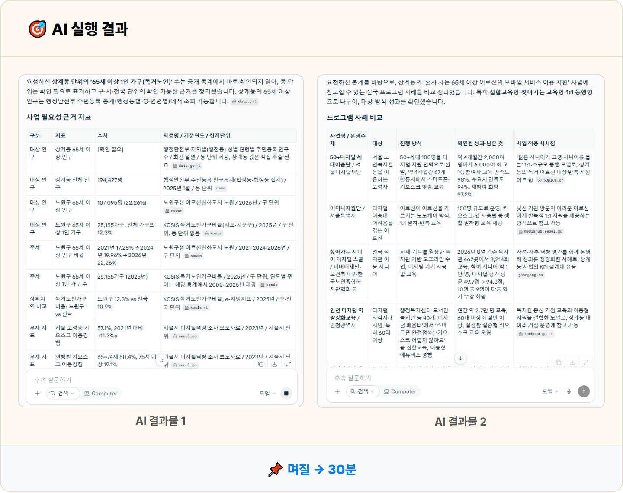Click the 찾아가는 시니어 디지털 스쿨 row title
Viewport: 623px width, 493px height.
[347, 256]
